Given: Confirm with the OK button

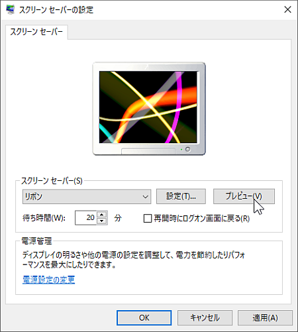Looking at the screenshot, I should point(144,317).
